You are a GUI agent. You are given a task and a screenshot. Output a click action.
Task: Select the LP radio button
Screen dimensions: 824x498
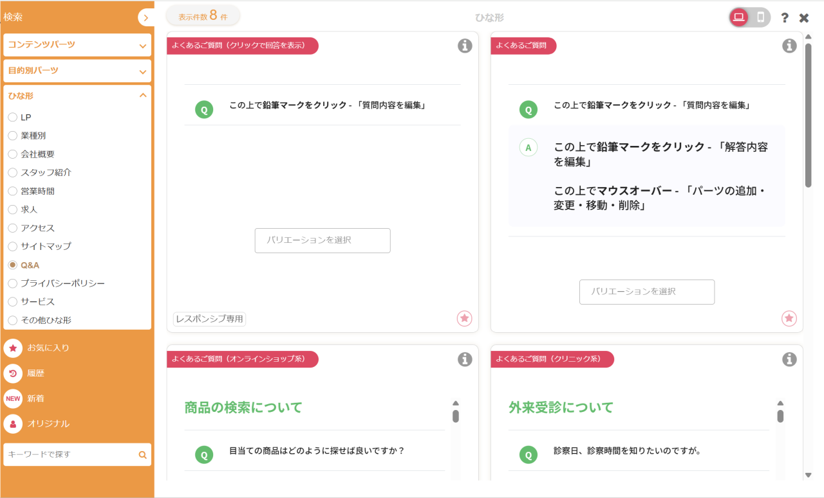(12, 117)
